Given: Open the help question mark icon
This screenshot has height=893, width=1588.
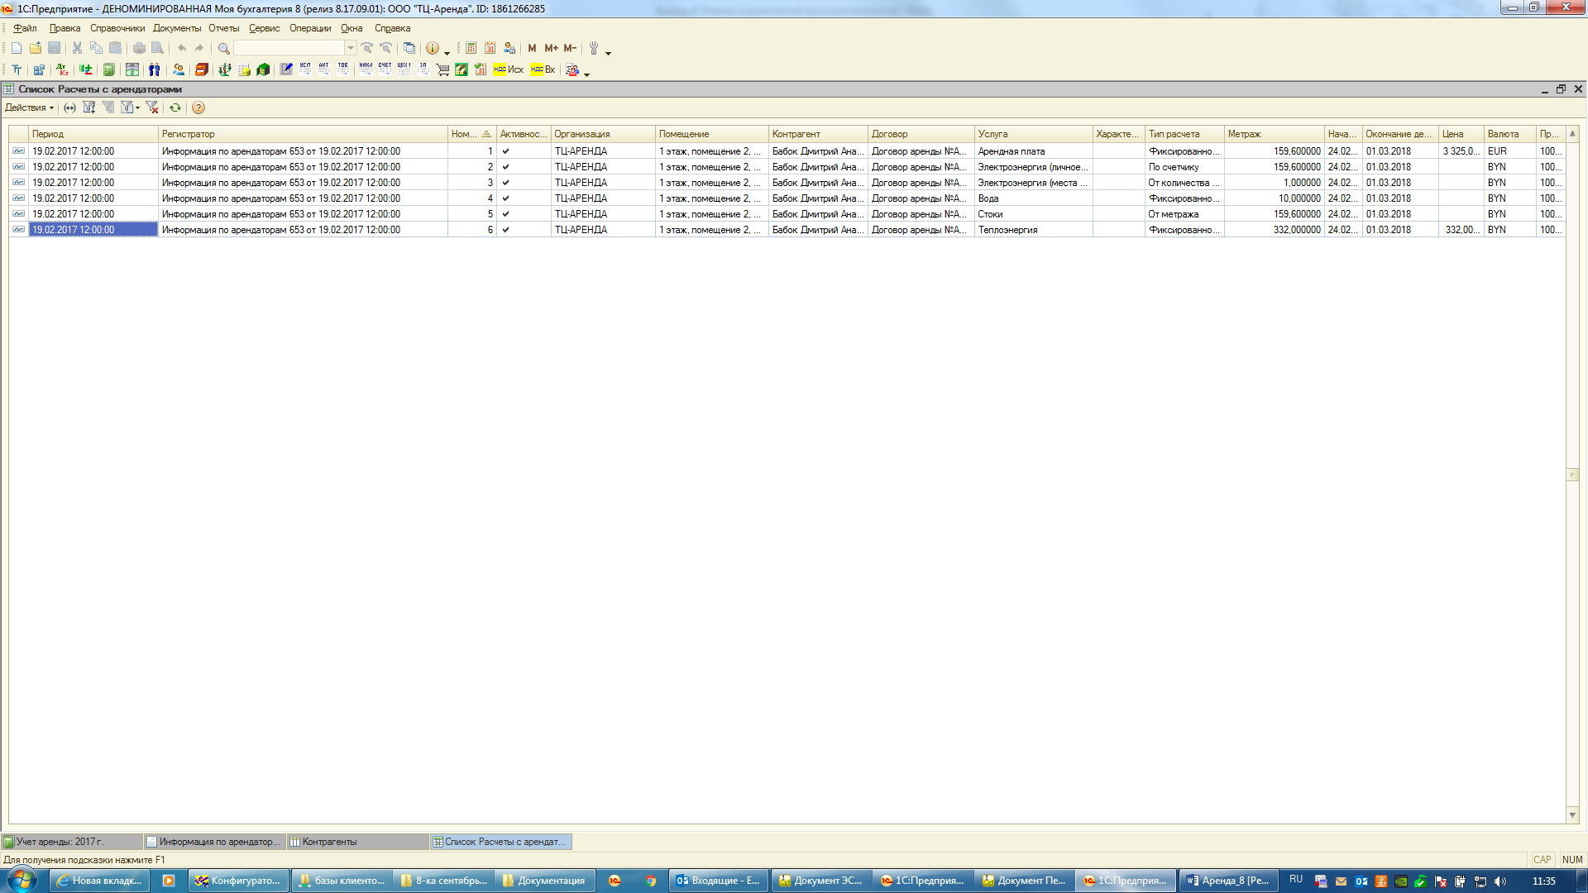Looking at the screenshot, I should [198, 107].
